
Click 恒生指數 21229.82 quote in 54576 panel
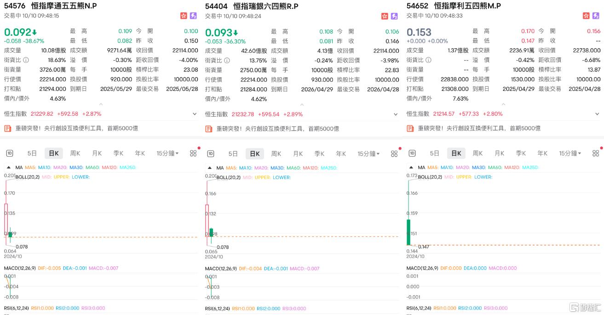(x=53, y=114)
